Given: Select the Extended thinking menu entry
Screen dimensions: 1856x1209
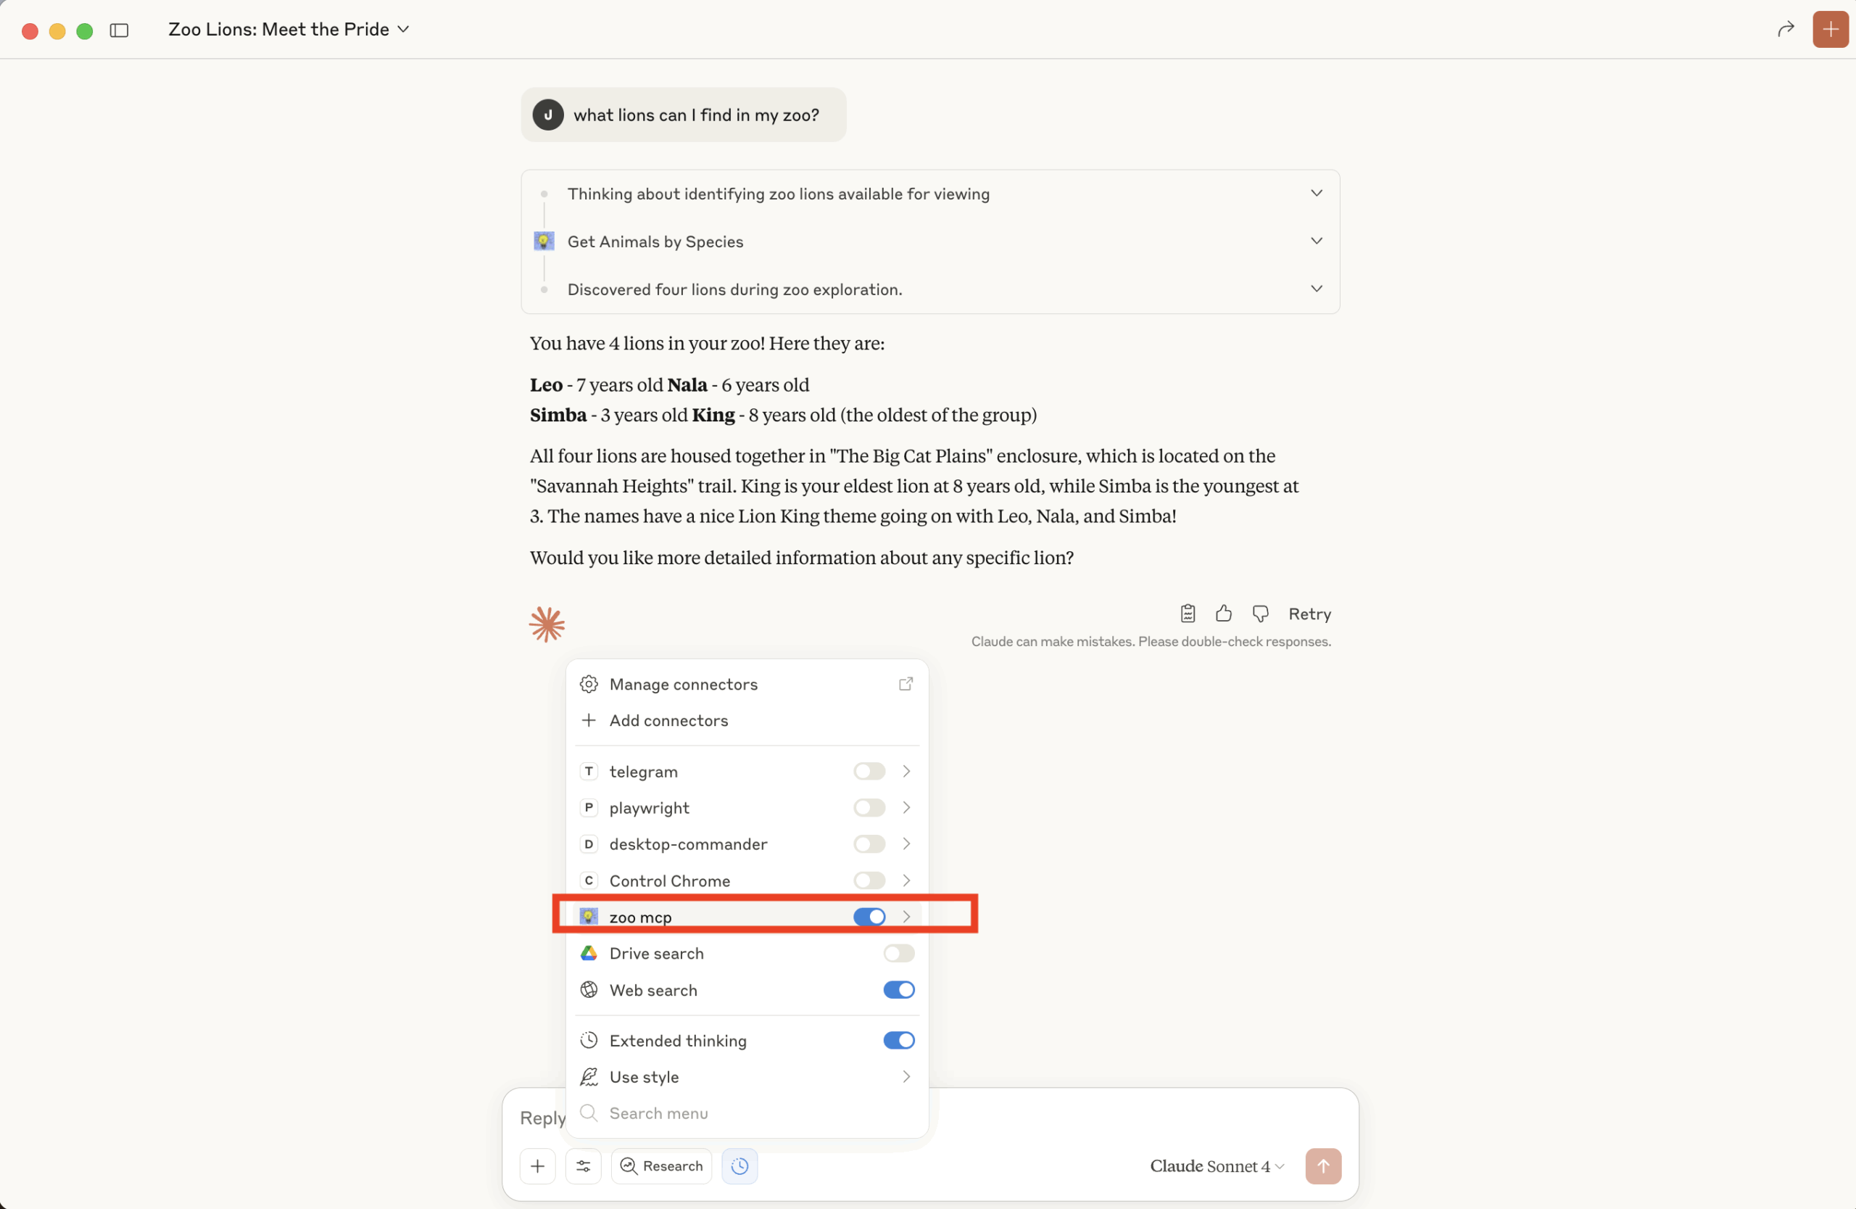Looking at the screenshot, I should 747,1041.
